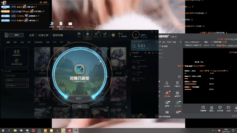Click the gold coin emblem icon beside the currency
The image size is (237, 133).
pyautogui.click(x=113, y=35)
